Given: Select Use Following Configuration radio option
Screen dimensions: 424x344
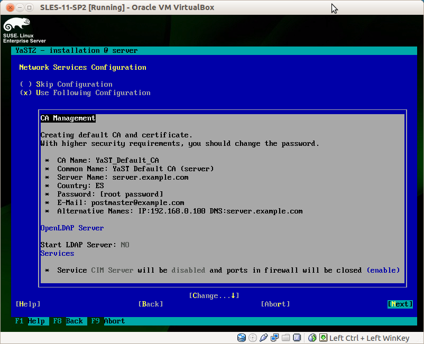Looking at the screenshot, I should point(85,92).
